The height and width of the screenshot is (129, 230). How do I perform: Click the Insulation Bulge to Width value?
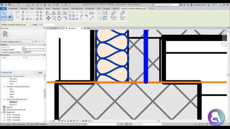click(33, 52)
